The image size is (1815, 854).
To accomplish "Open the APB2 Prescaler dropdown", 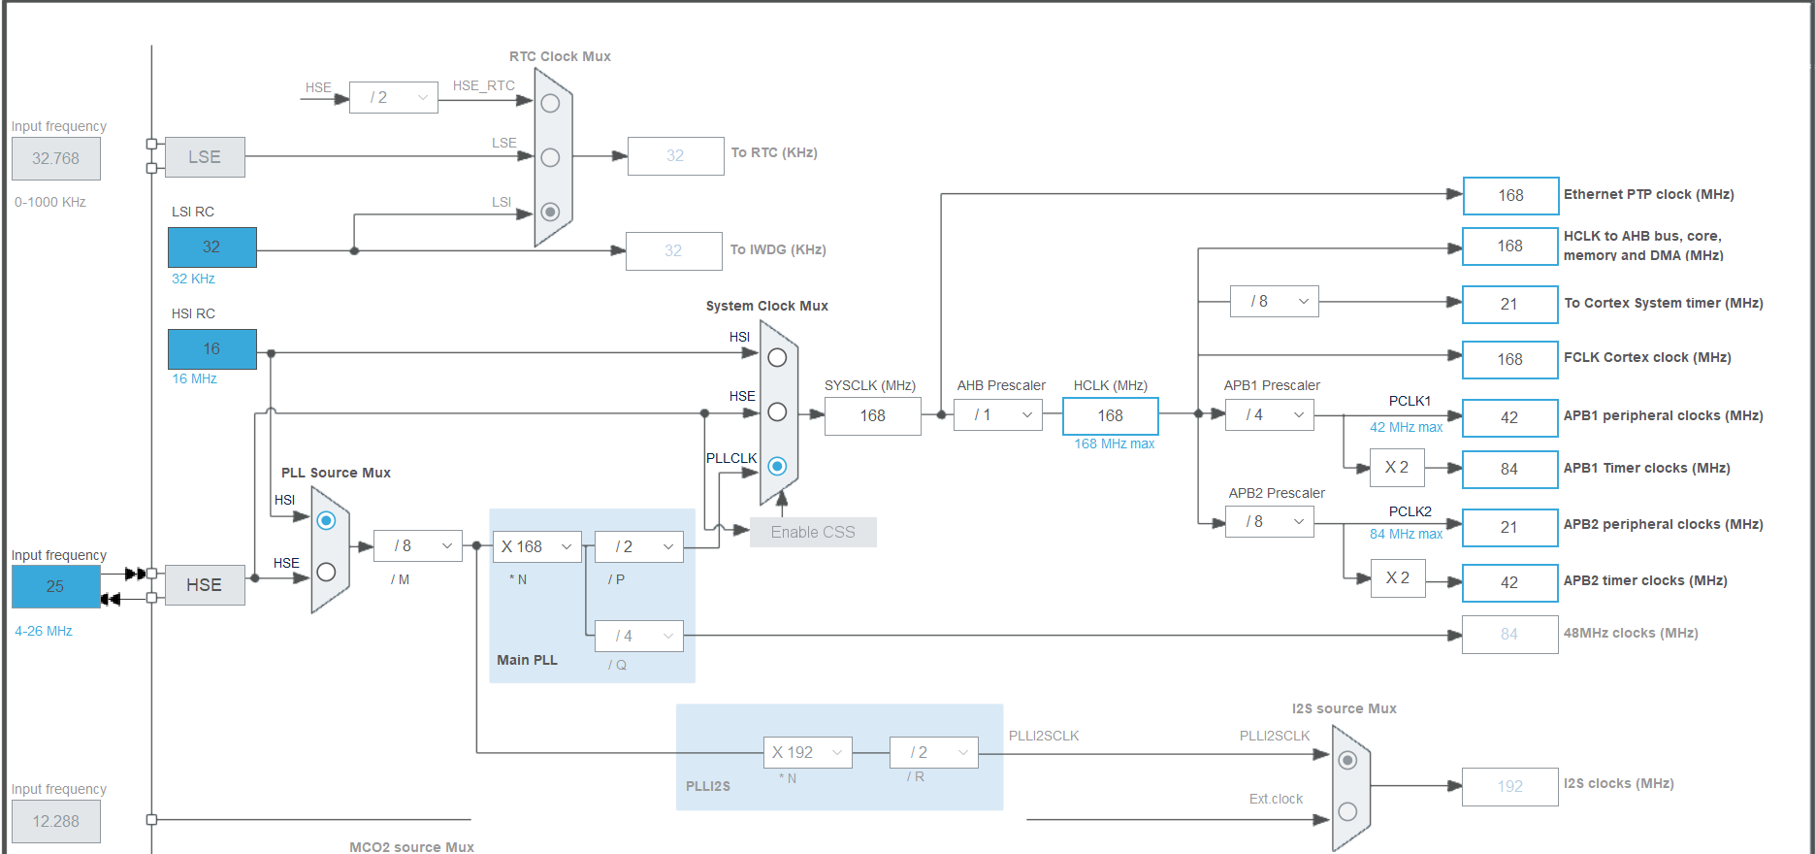I will tap(1270, 522).
